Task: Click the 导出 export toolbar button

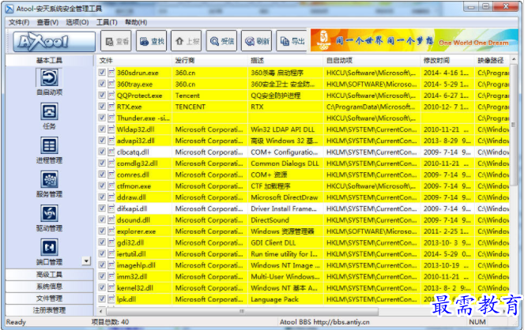Action: coord(292,41)
